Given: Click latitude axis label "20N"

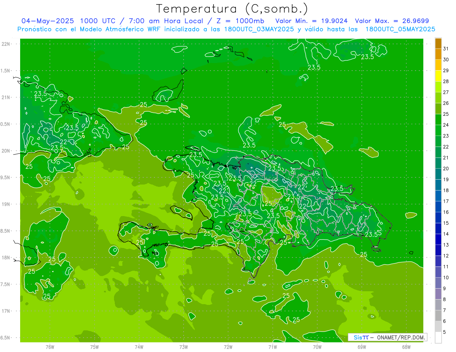Looking at the screenshot, I should click(6, 151).
